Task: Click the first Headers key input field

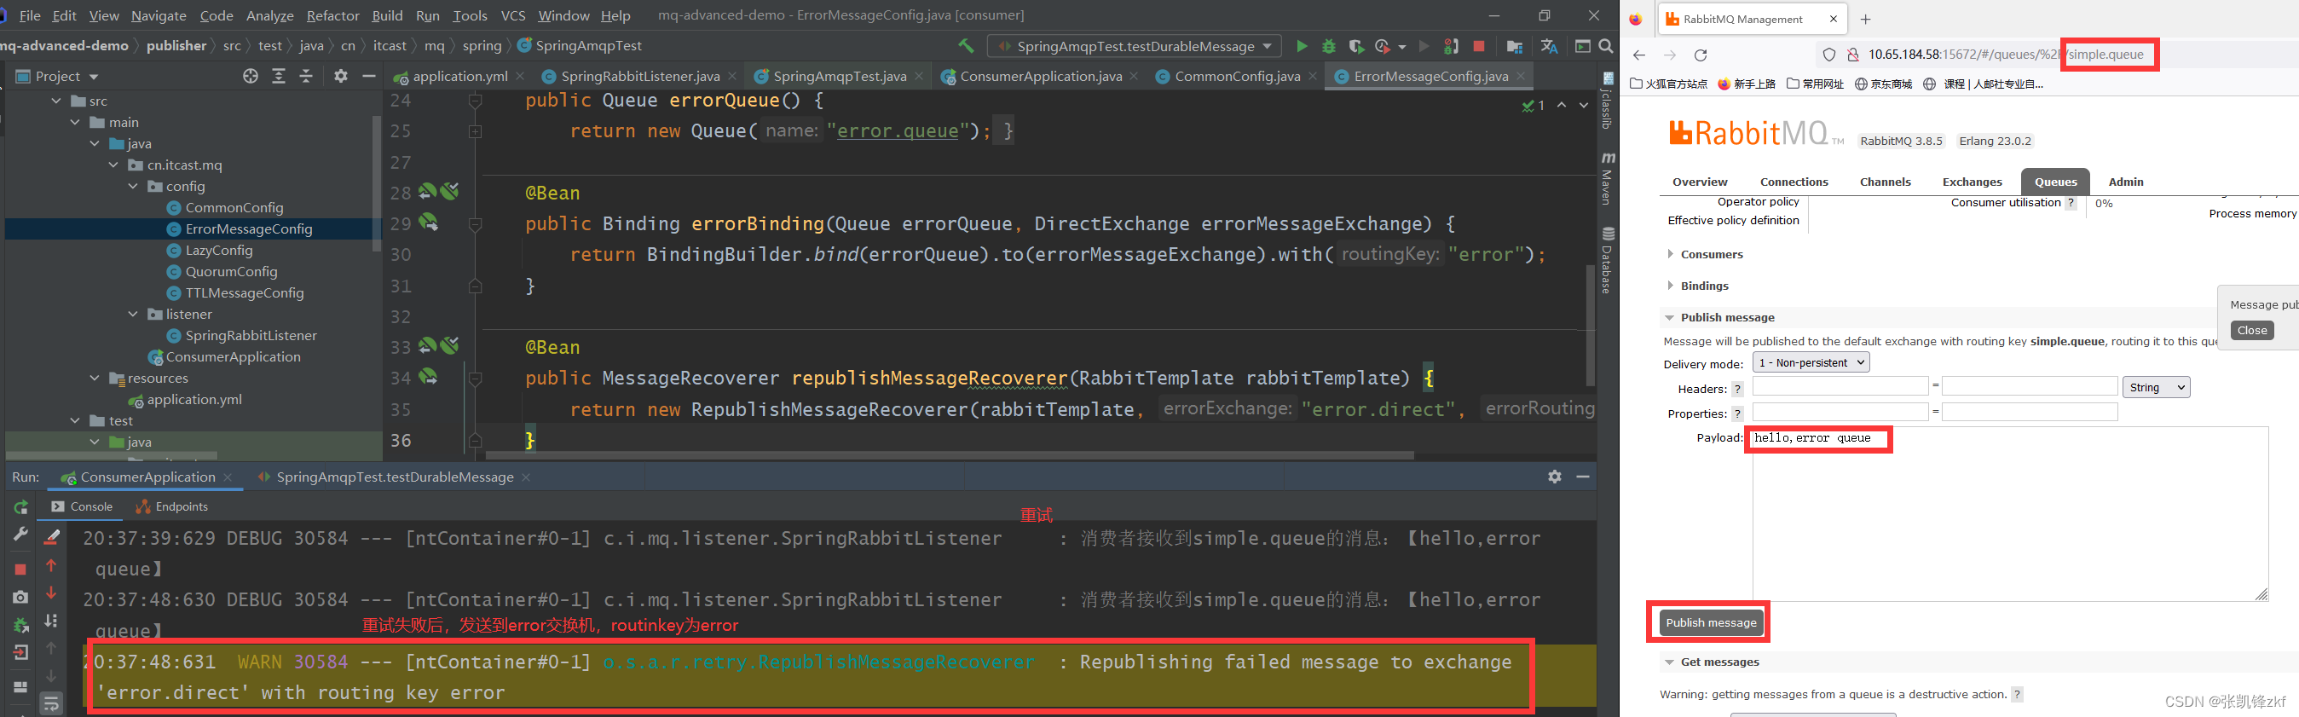Action: click(x=1840, y=386)
